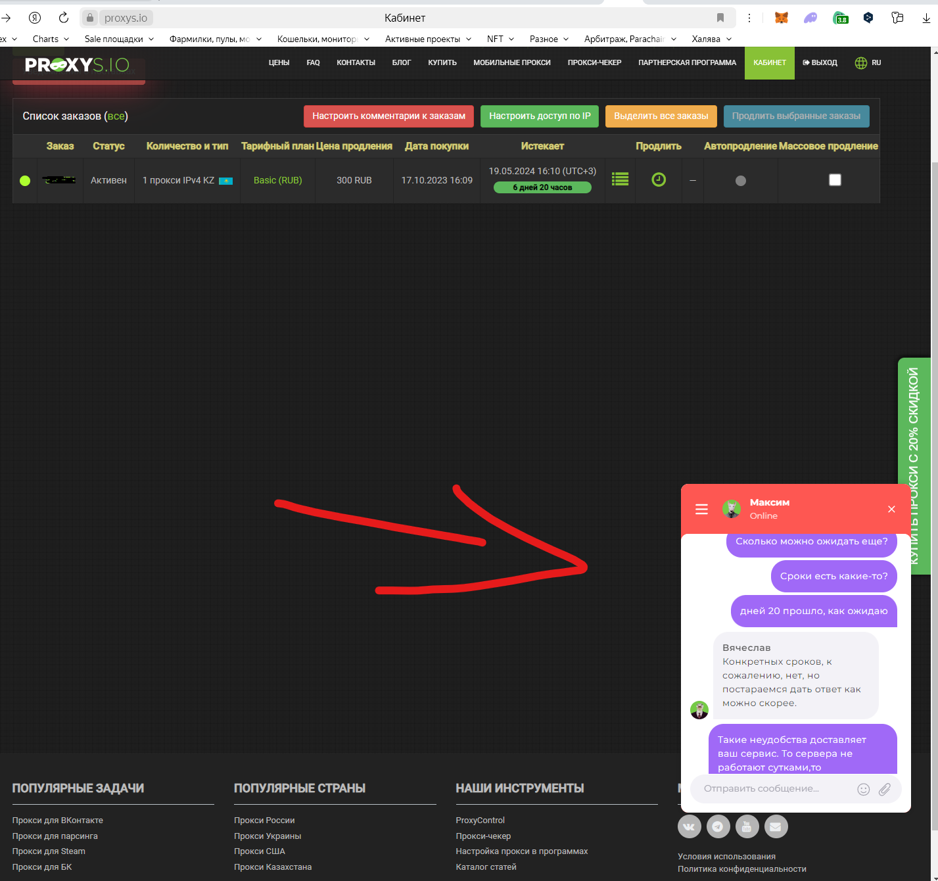Viewport: 938px width, 881px height.
Task: Open Условия использования link
Action: pyautogui.click(x=727, y=857)
